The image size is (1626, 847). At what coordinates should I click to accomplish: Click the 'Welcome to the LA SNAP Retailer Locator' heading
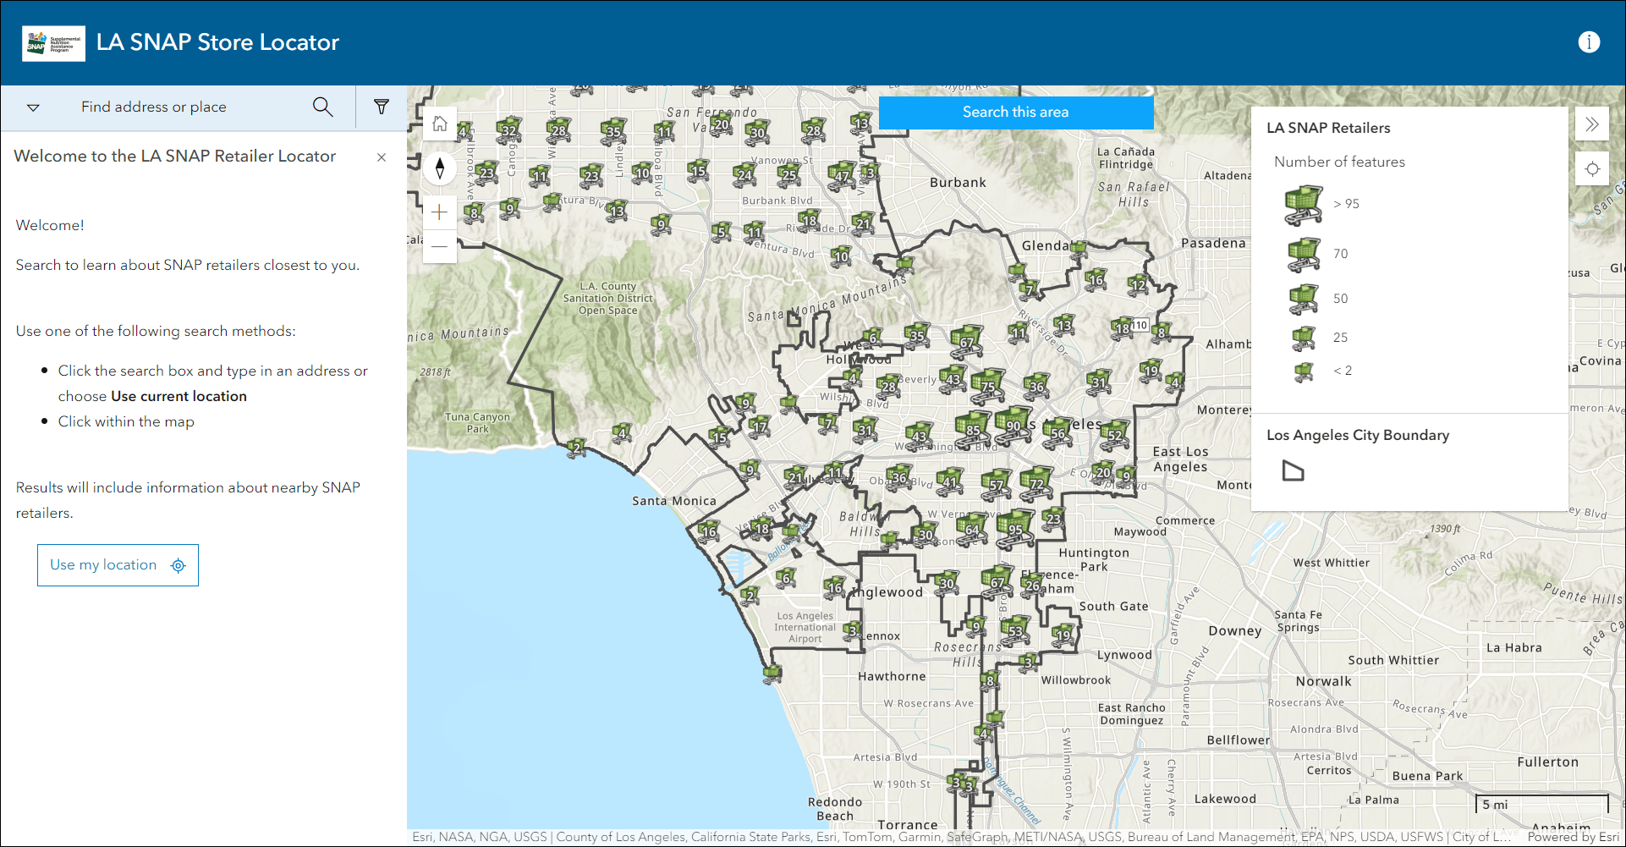175,157
